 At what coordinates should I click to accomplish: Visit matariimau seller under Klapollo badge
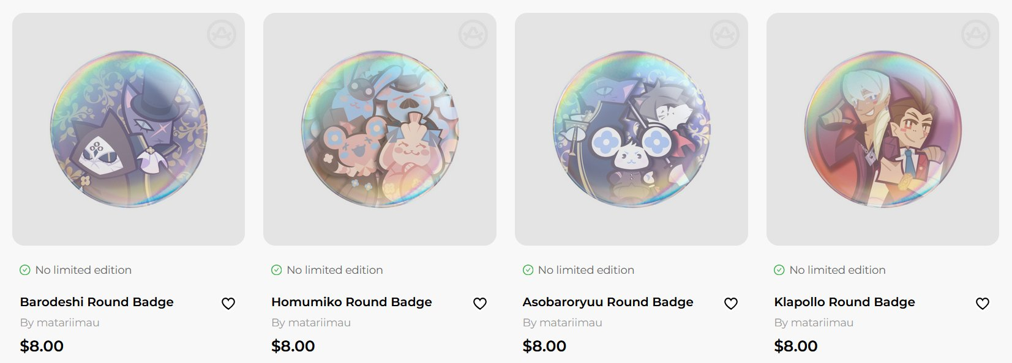[822, 323]
